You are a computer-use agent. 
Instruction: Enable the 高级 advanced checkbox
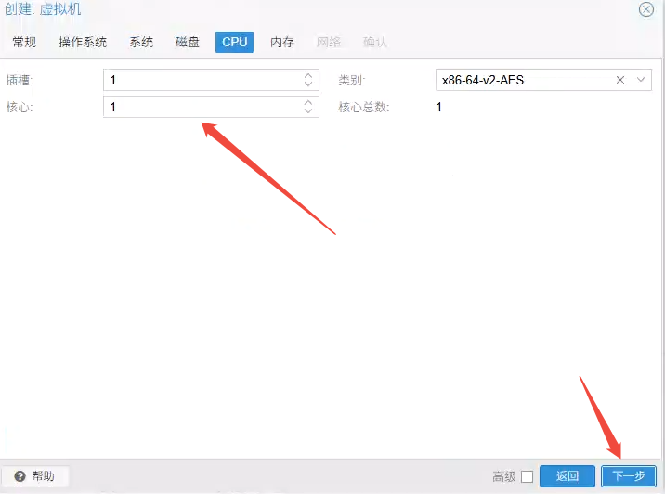pyautogui.click(x=527, y=476)
